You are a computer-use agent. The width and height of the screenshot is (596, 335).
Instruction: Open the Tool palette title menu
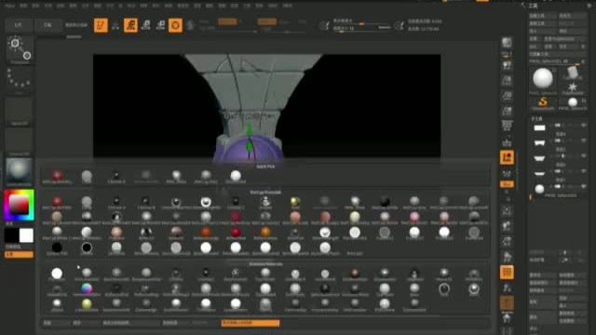[x=534, y=6]
